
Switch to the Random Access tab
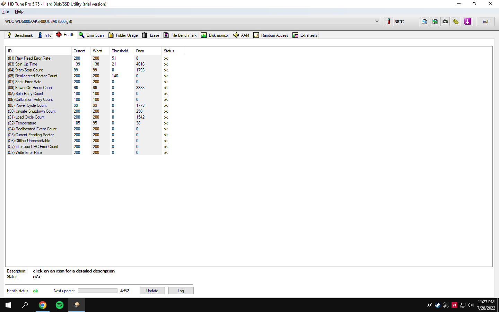click(271, 35)
